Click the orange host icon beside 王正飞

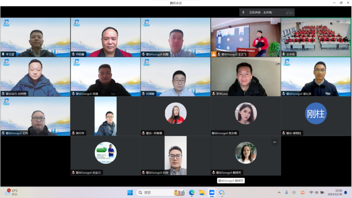click(214, 54)
